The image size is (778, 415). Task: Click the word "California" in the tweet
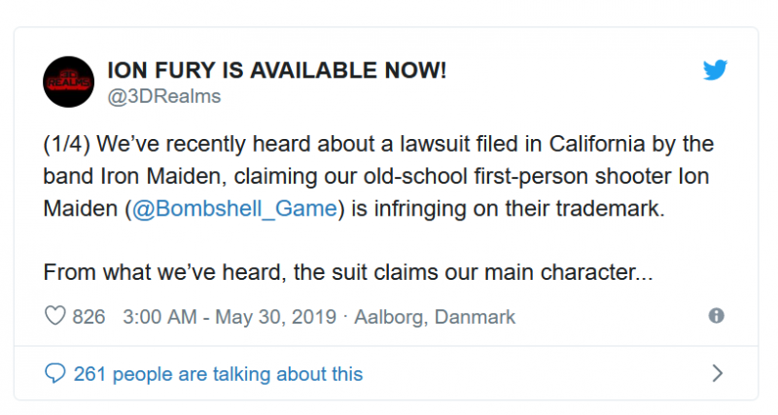597,144
